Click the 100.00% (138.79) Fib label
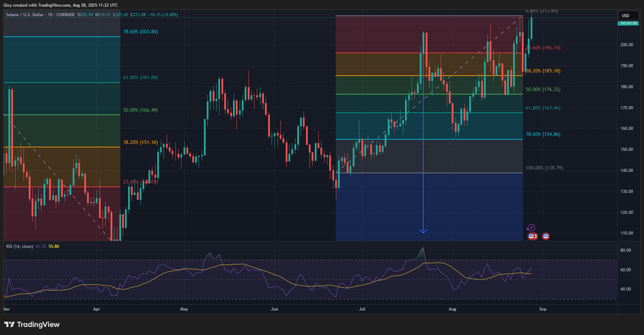 [x=544, y=168]
